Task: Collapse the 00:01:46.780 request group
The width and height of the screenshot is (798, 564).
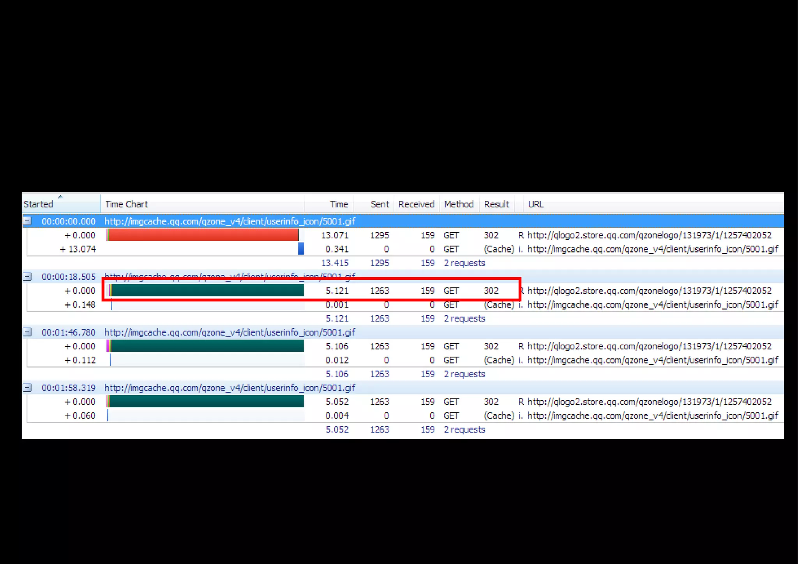Action: click(27, 332)
